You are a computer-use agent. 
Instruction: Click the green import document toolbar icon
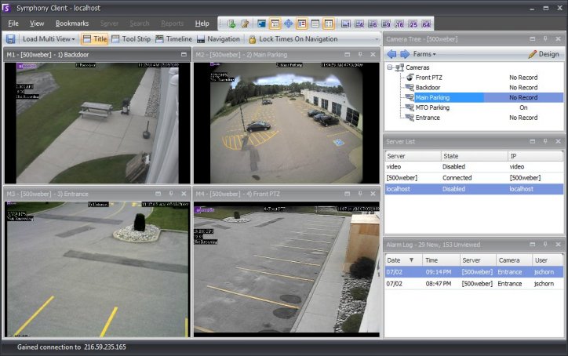pos(231,24)
